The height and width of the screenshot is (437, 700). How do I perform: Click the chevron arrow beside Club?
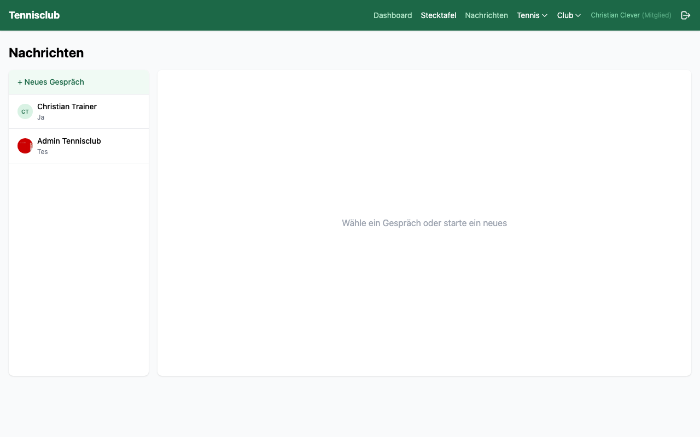[x=578, y=16]
